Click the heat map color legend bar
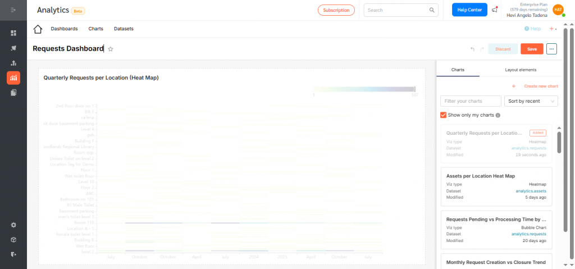575x269 pixels. click(x=364, y=89)
